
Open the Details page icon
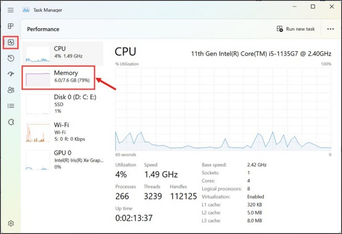[x=11, y=106]
